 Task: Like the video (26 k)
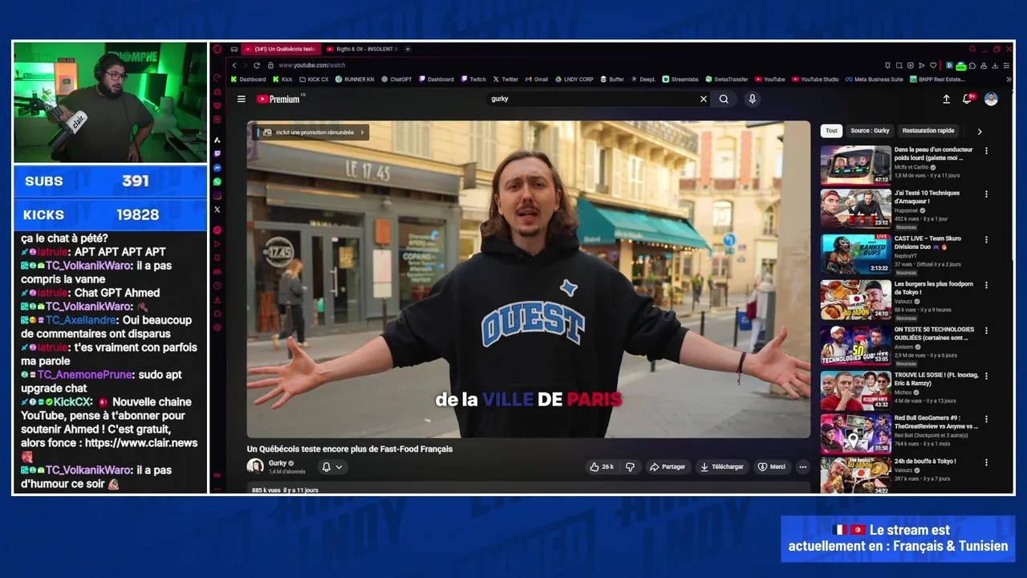tap(602, 466)
